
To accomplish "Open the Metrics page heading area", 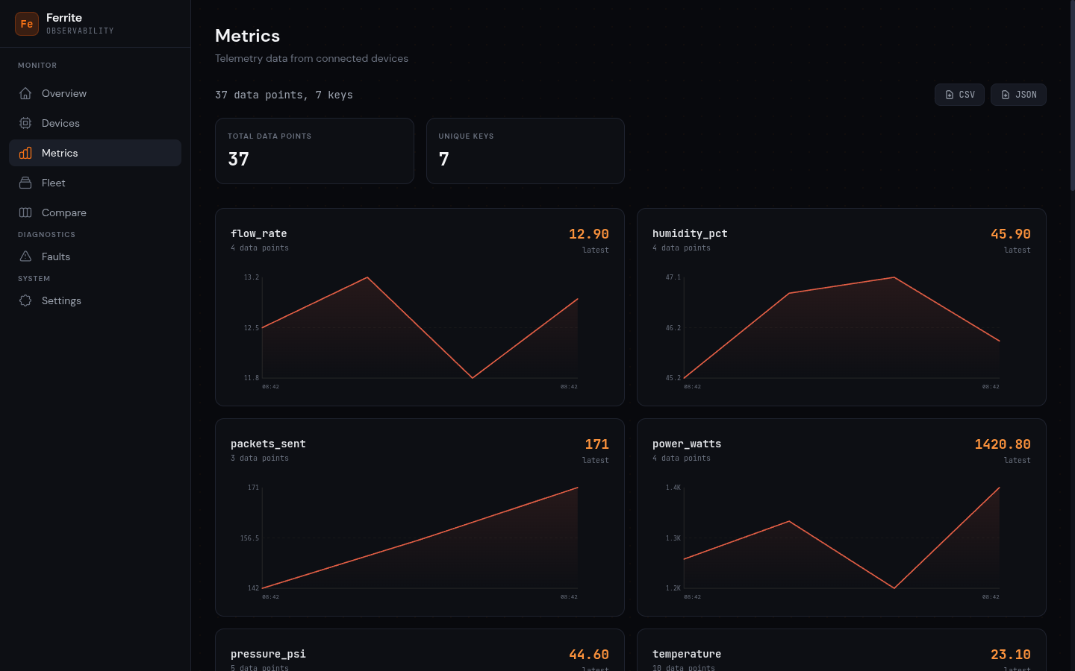I will [x=247, y=36].
